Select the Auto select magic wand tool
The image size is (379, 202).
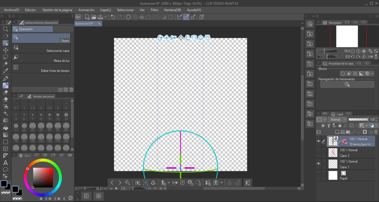click(5, 64)
